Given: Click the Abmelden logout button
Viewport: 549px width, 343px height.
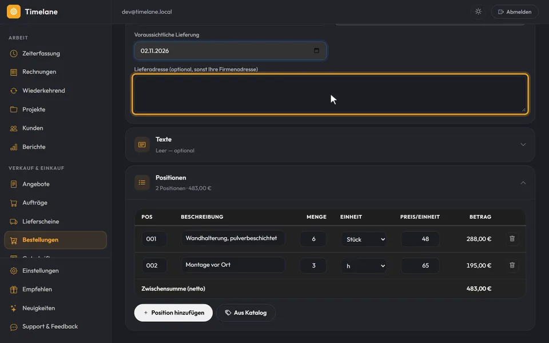Looking at the screenshot, I should click(x=515, y=12).
